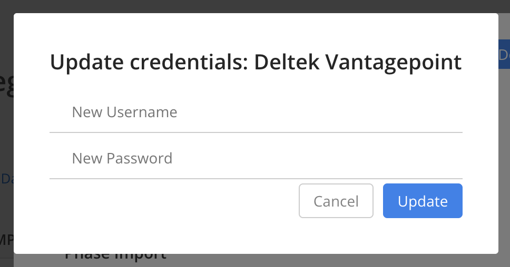This screenshot has height=267, width=510.
Task: Click the dimmed blue button behind the dialog
Action: [504, 54]
